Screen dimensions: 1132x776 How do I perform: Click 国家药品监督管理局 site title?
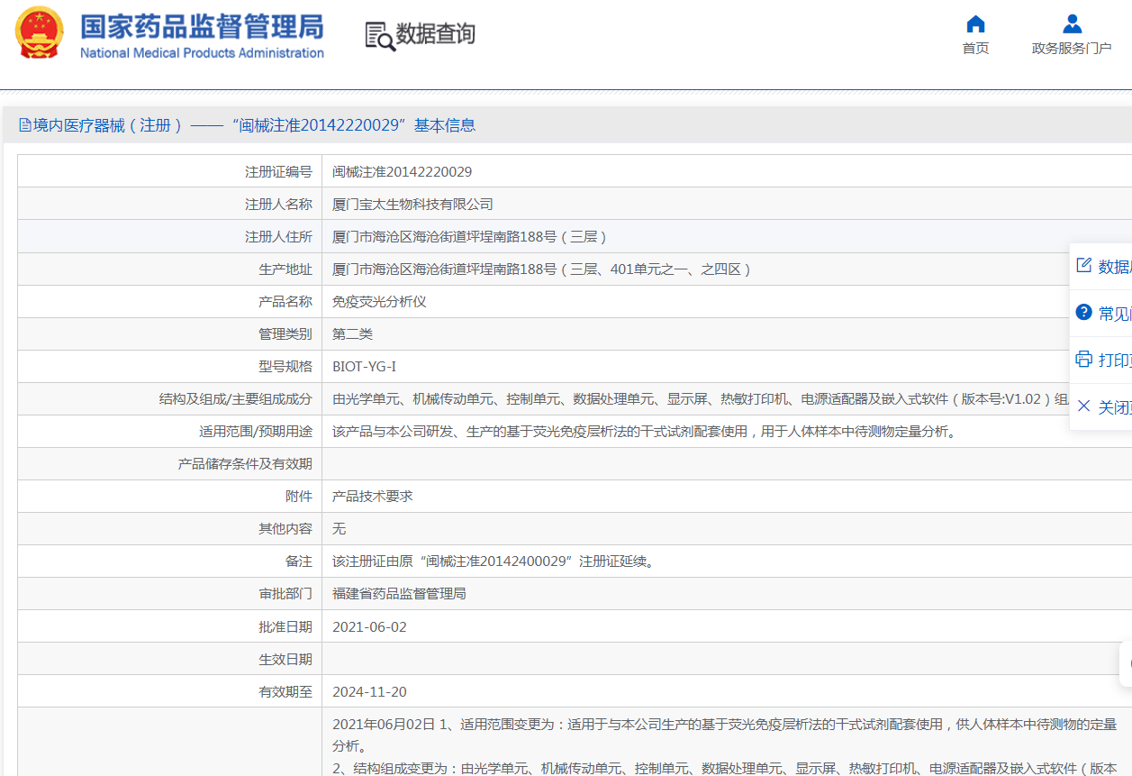(x=202, y=25)
